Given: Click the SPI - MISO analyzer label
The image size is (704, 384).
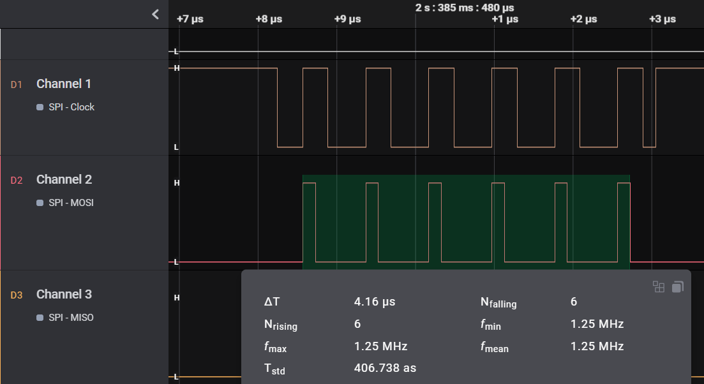Looking at the screenshot, I should point(71,318).
